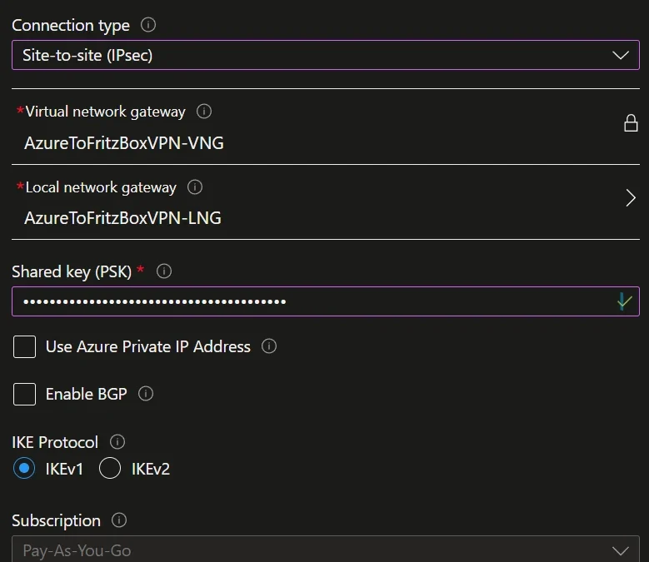Show info for Virtual network gateway
649x562 pixels.
coord(203,112)
